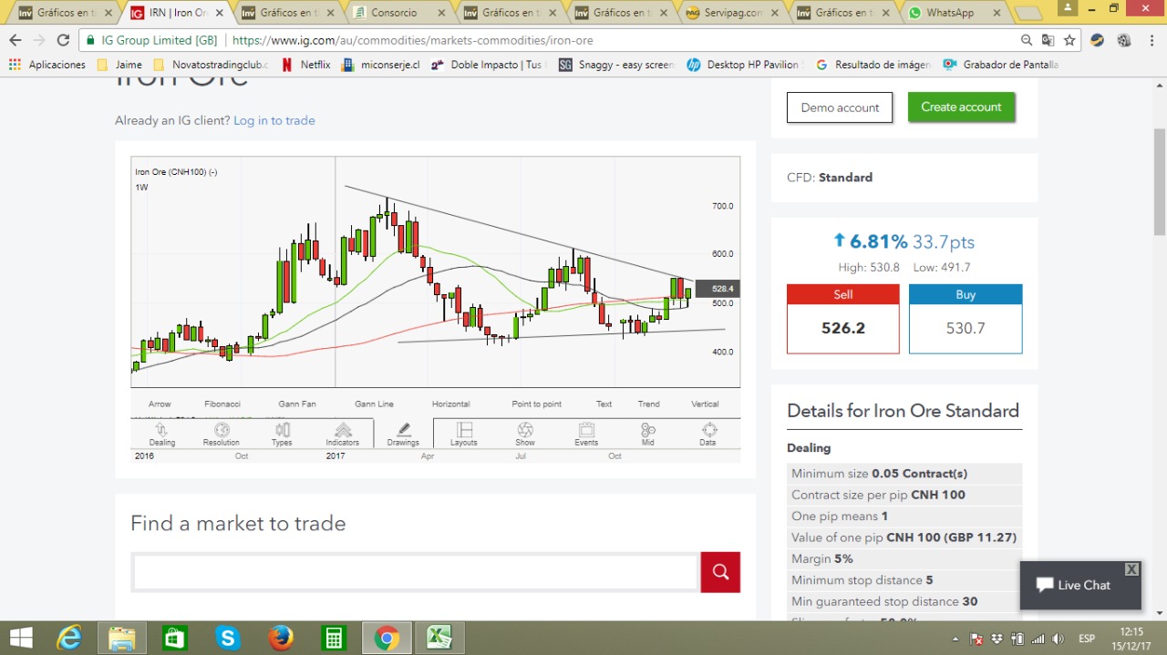
Task: Select the Text drawing tool
Action: tap(604, 404)
